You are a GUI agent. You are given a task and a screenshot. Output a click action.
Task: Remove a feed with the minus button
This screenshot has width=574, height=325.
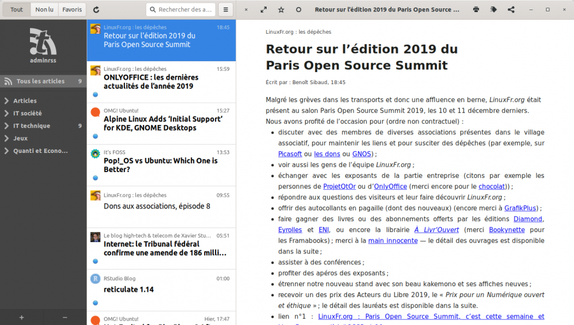[65, 317]
